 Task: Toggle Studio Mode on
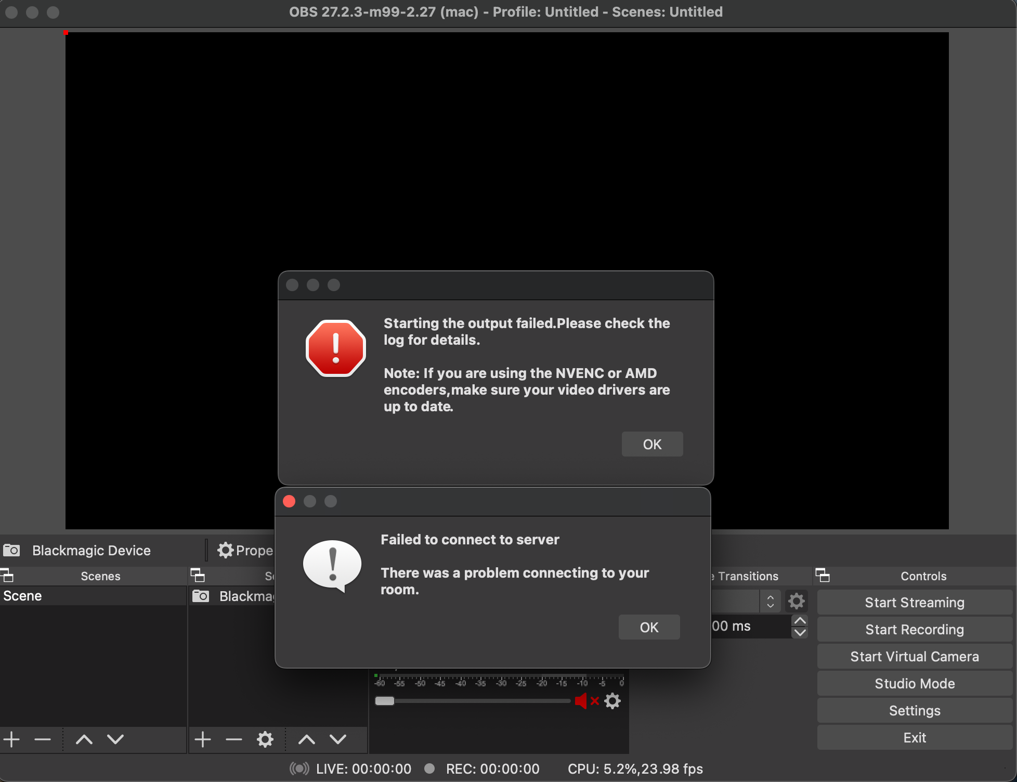pyautogui.click(x=914, y=683)
